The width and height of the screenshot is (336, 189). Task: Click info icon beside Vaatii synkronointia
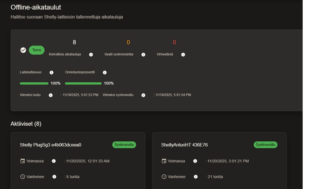click(x=143, y=55)
